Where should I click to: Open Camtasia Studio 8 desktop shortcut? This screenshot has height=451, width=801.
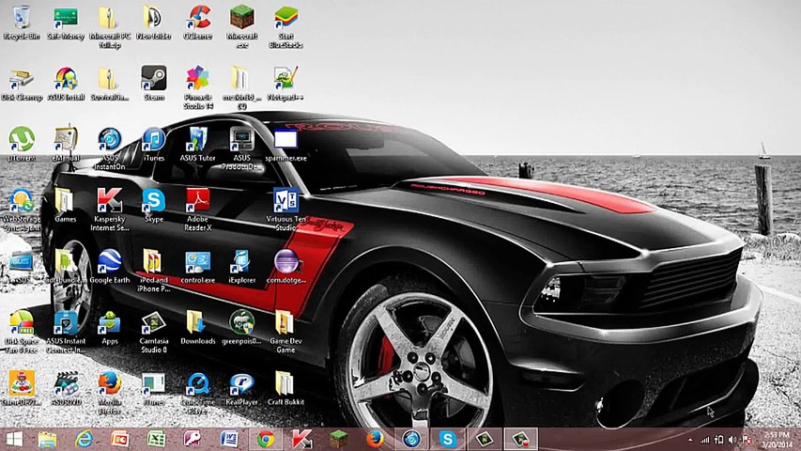point(153,323)
